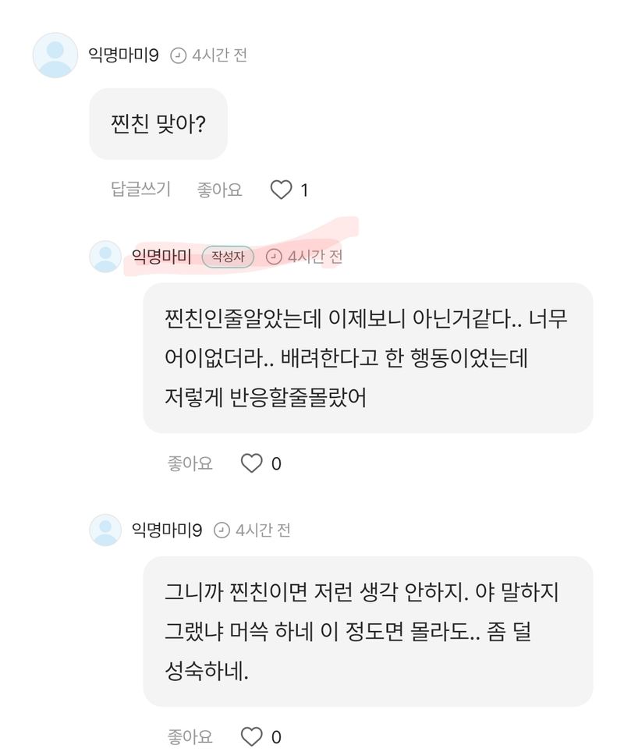Viewport: 624px width, 752px height.
Task: Tap the heart under the "그니까 찐친이면" reply
Action: point(251,736)
